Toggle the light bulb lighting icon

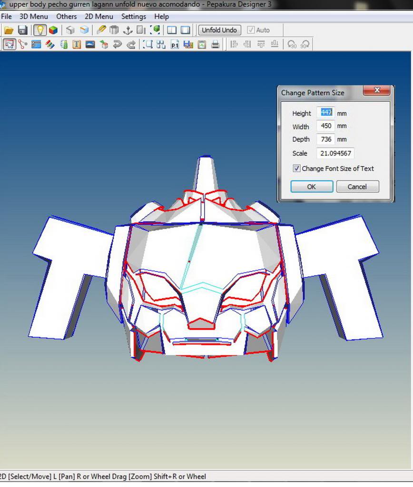[x=40, y=30]
